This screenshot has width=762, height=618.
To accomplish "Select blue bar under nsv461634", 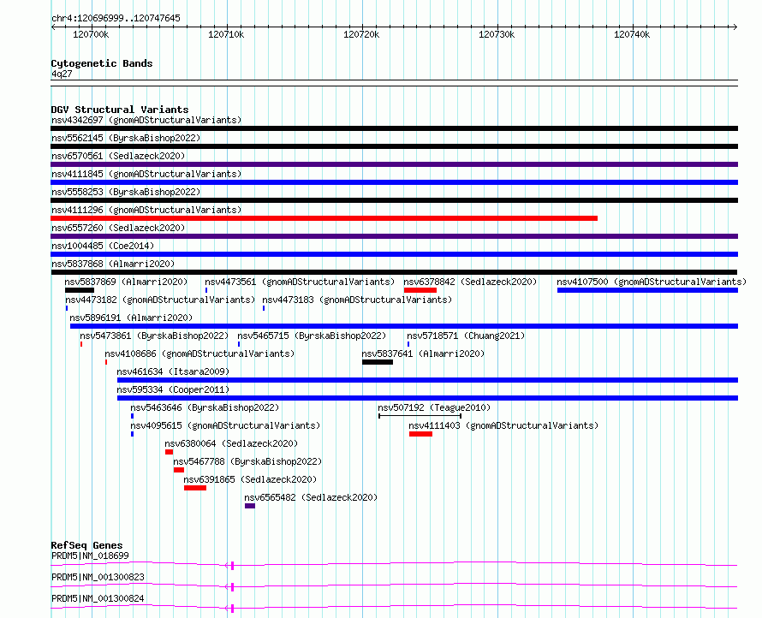I will pos(427,380).
